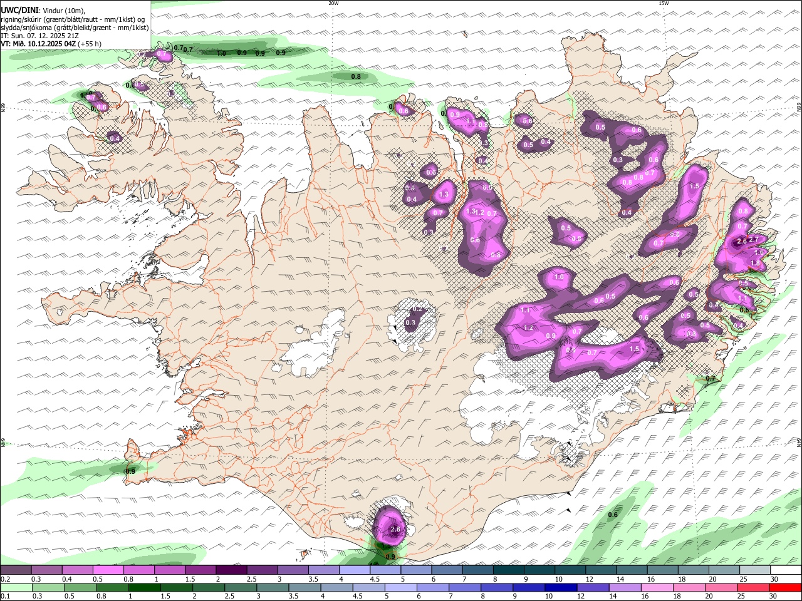The width and height of the screenshot is (802, 601).
Task: Click the 2.8 snowfall value on the south coast
Action: [x=395, y=530]
